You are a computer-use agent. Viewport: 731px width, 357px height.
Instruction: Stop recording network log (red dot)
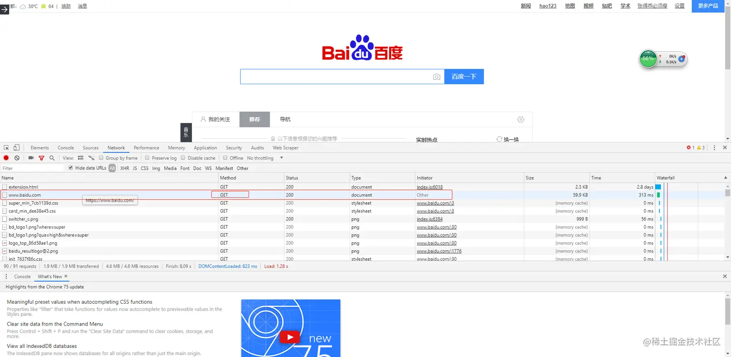tap(6, 158)
